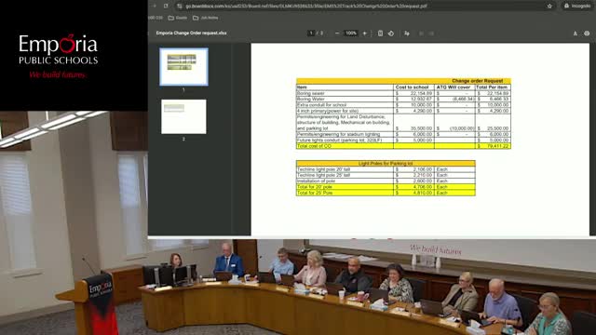
Task: Click the 'Boring sewer' row label
Action: pos(310,93)
